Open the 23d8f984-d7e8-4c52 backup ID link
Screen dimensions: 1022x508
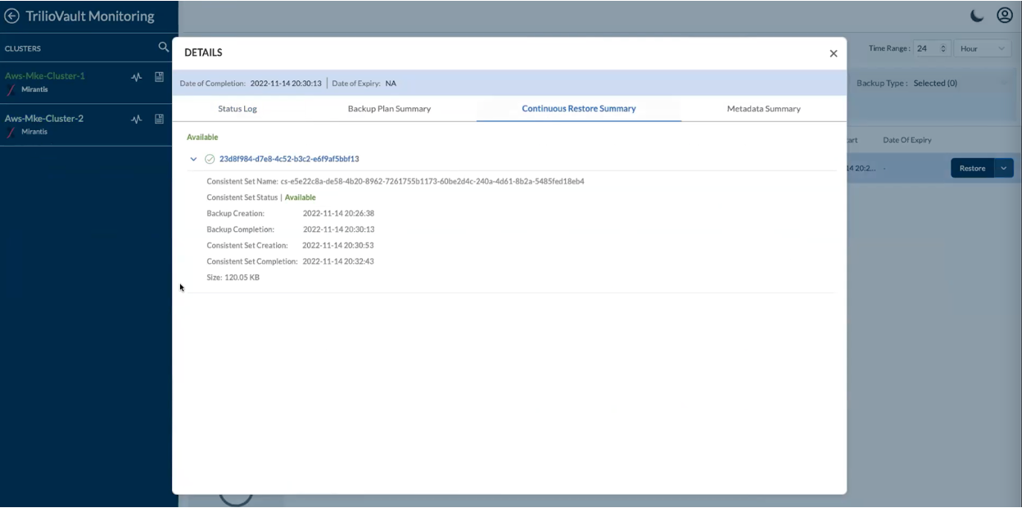[289, 159]
